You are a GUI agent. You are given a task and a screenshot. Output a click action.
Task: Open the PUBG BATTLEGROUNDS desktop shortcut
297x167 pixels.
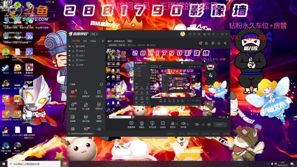(17, 148)
